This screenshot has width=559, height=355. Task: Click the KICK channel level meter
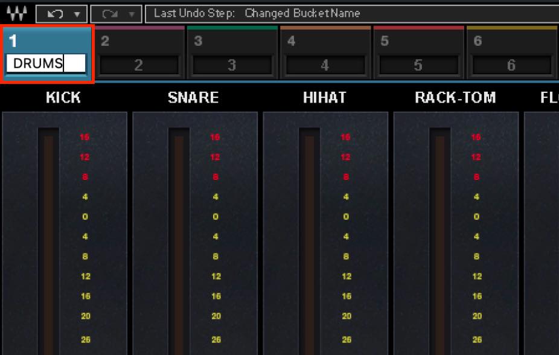point(48,241)
